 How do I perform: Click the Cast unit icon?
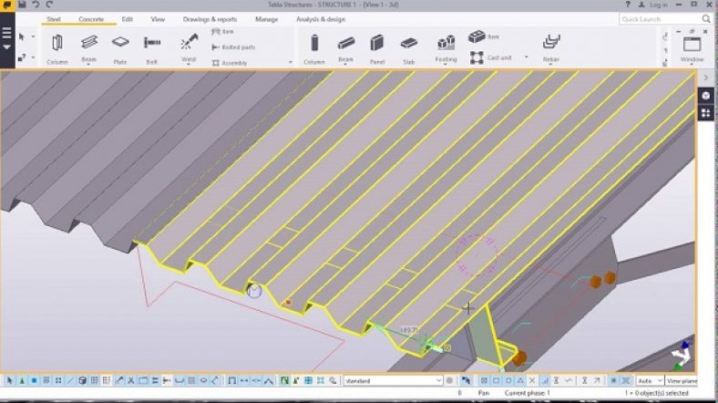point(477,57)
